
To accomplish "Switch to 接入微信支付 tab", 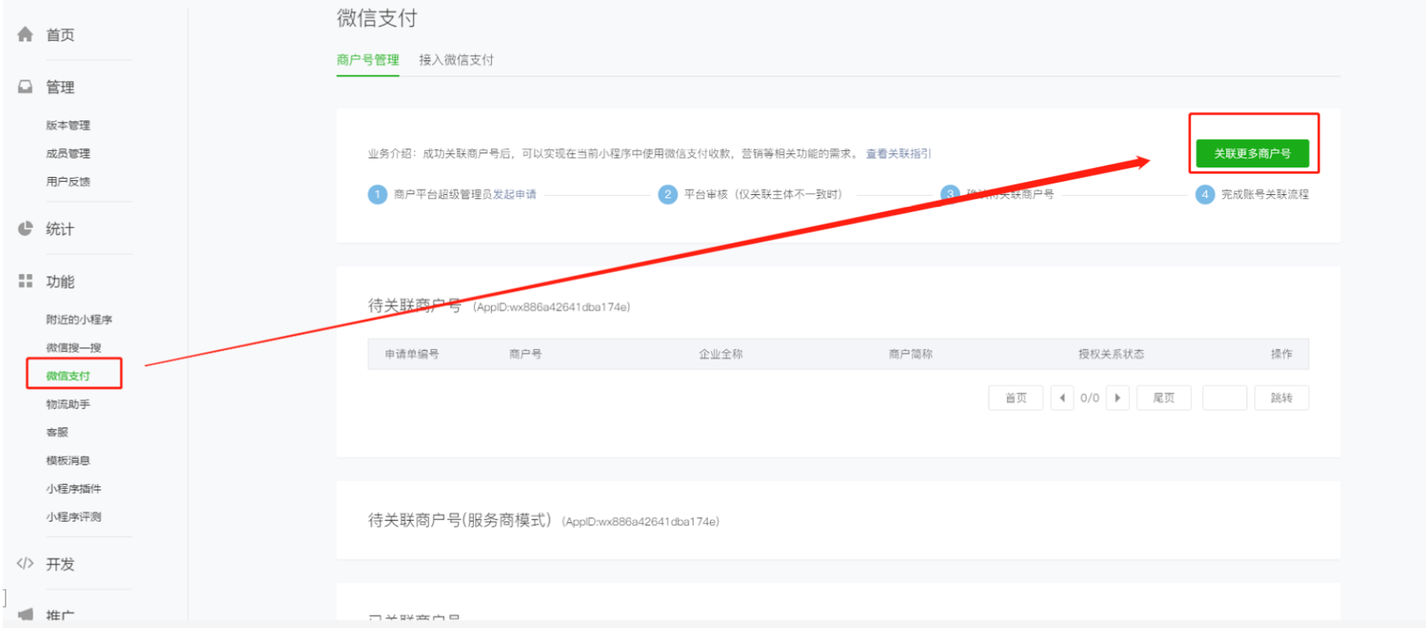I will pyautogui.click(x=456, y=60).
